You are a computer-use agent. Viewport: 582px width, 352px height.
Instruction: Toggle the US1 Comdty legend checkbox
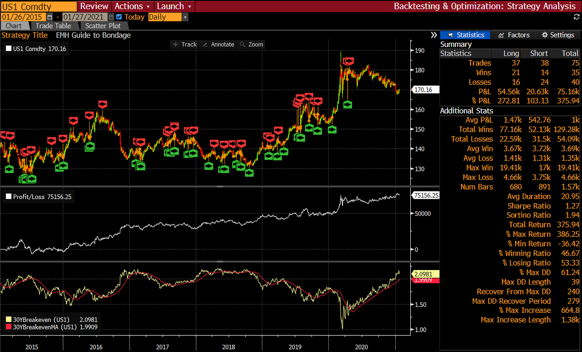point(8,48)
